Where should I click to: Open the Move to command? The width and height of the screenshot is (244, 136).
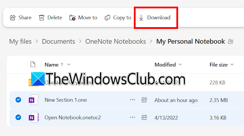point(83,17)
